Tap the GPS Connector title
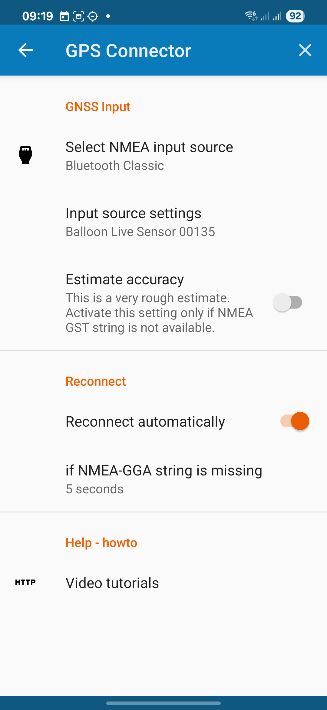 point(128,51)
